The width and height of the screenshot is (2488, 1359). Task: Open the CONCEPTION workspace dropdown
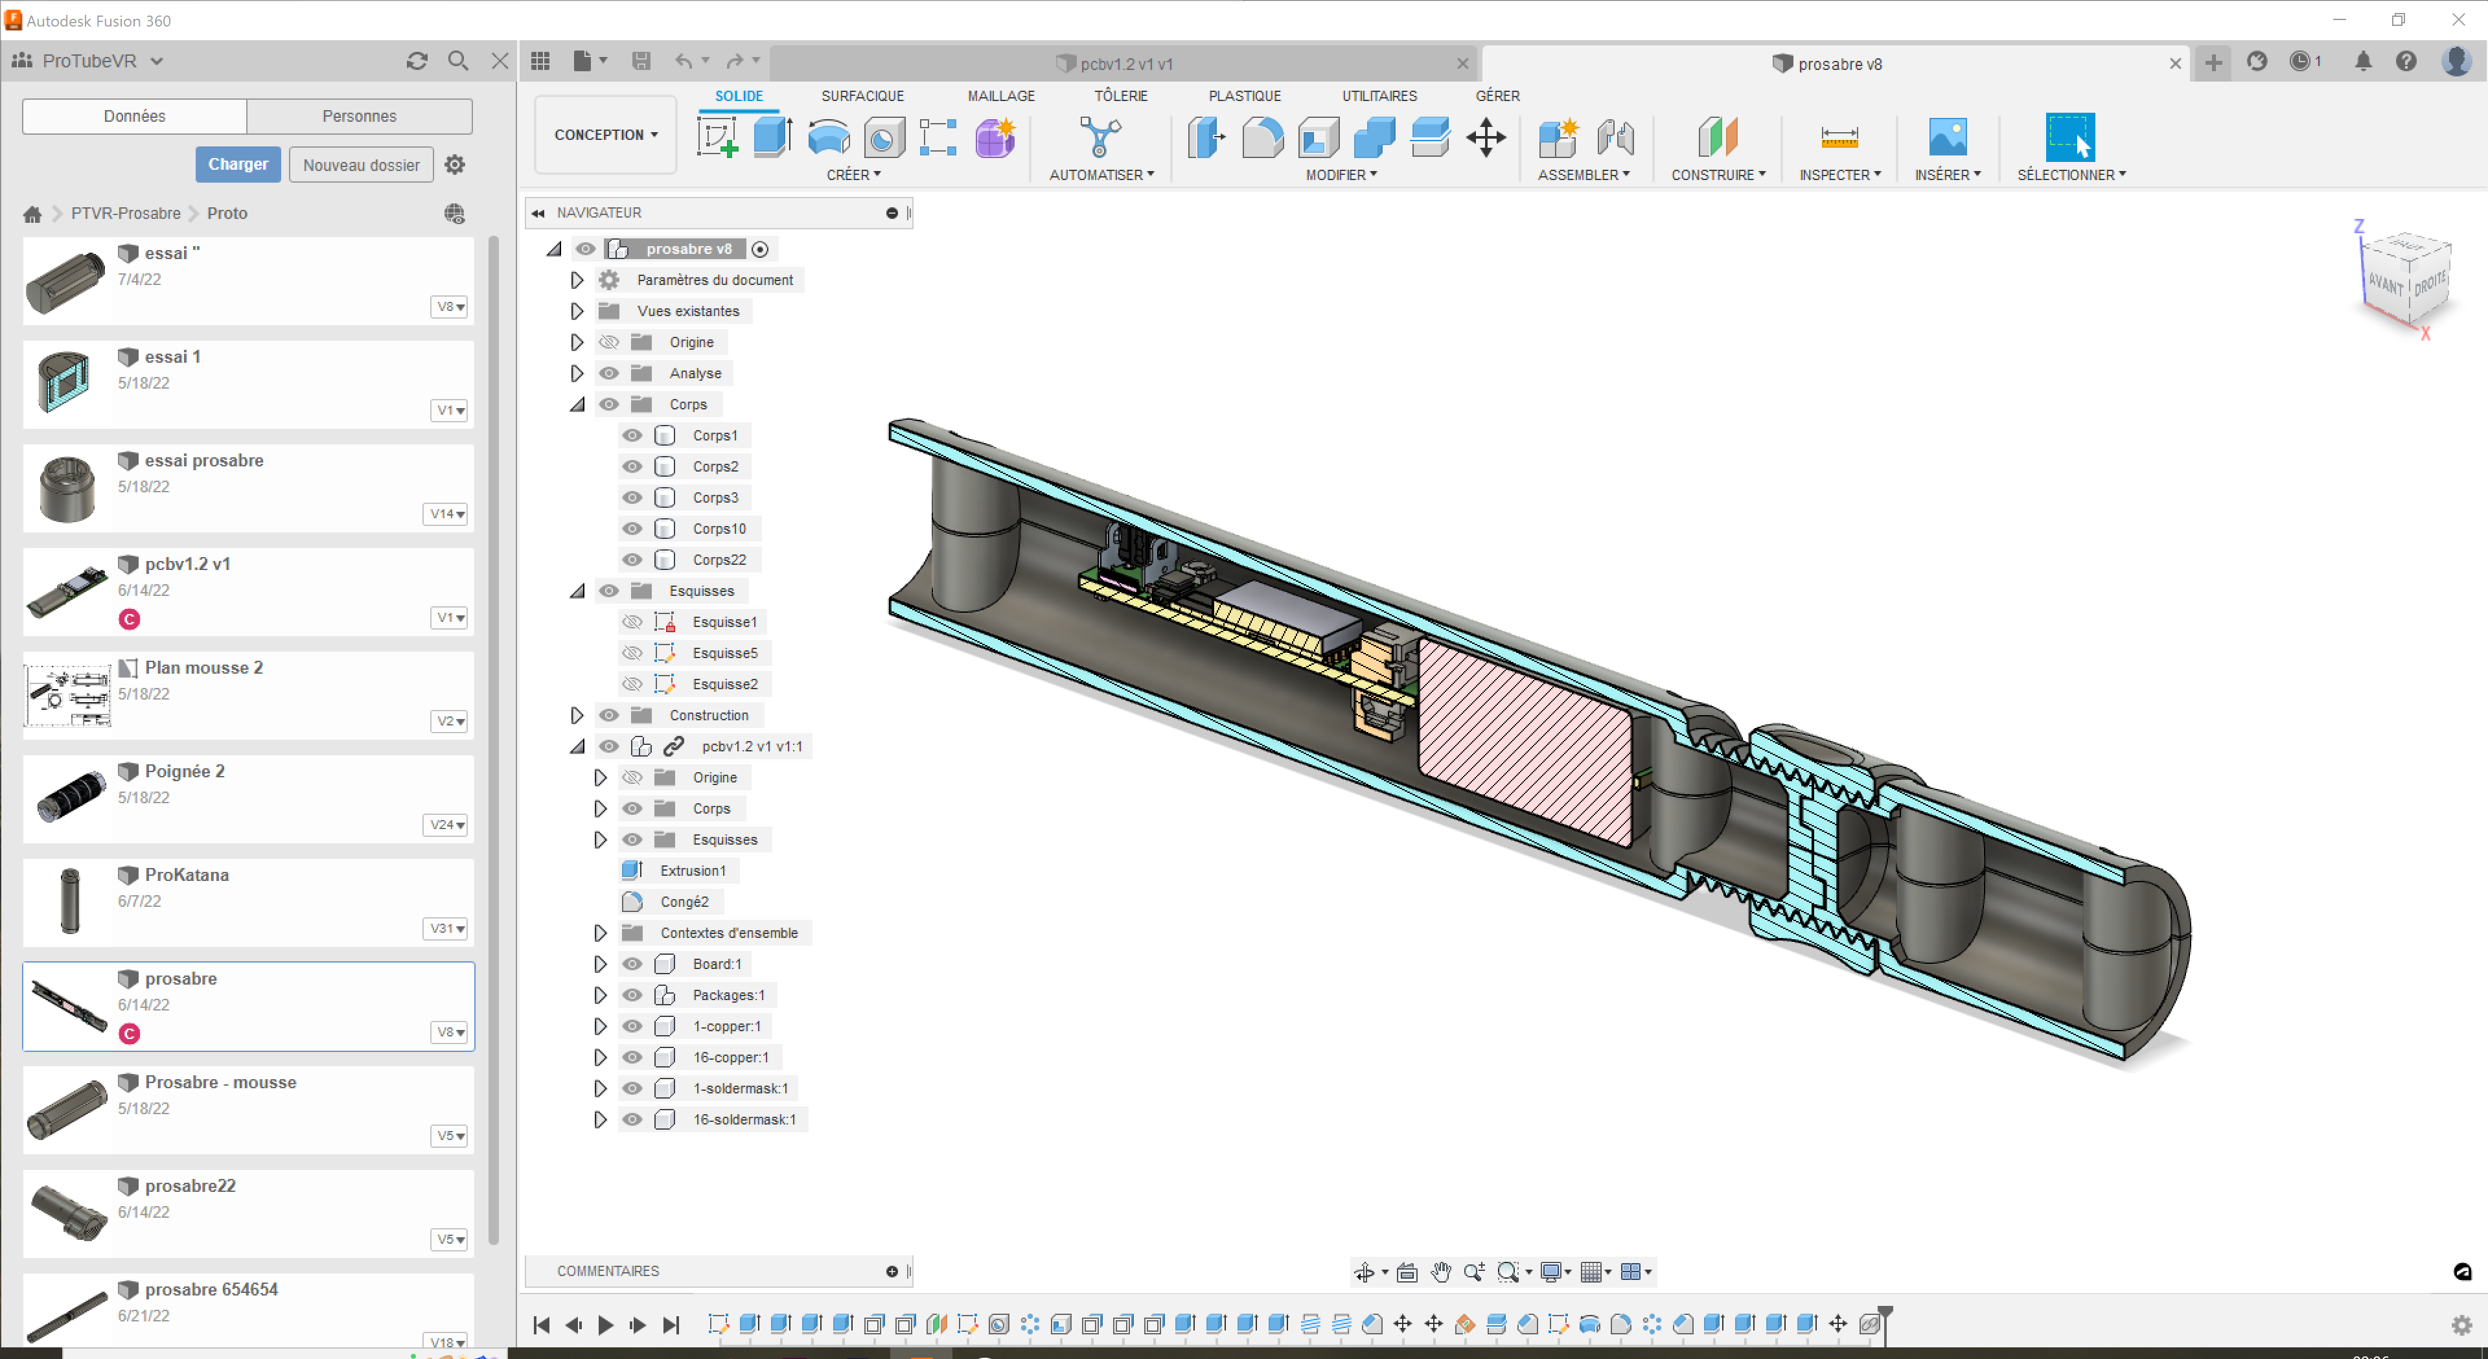[606, 134]
